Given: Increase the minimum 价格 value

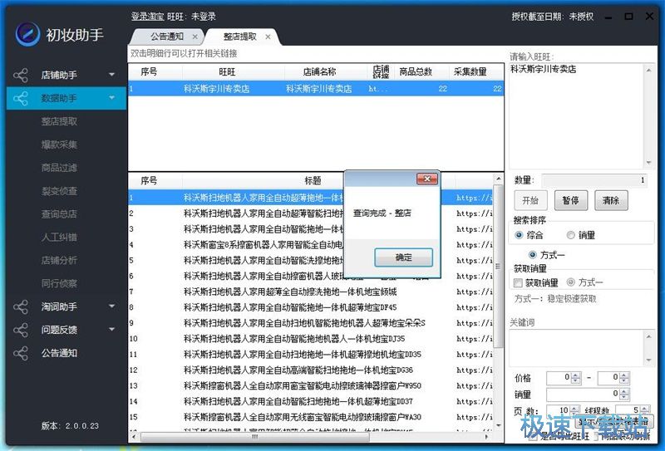Looking at the screenshot, I should point(576,375).
